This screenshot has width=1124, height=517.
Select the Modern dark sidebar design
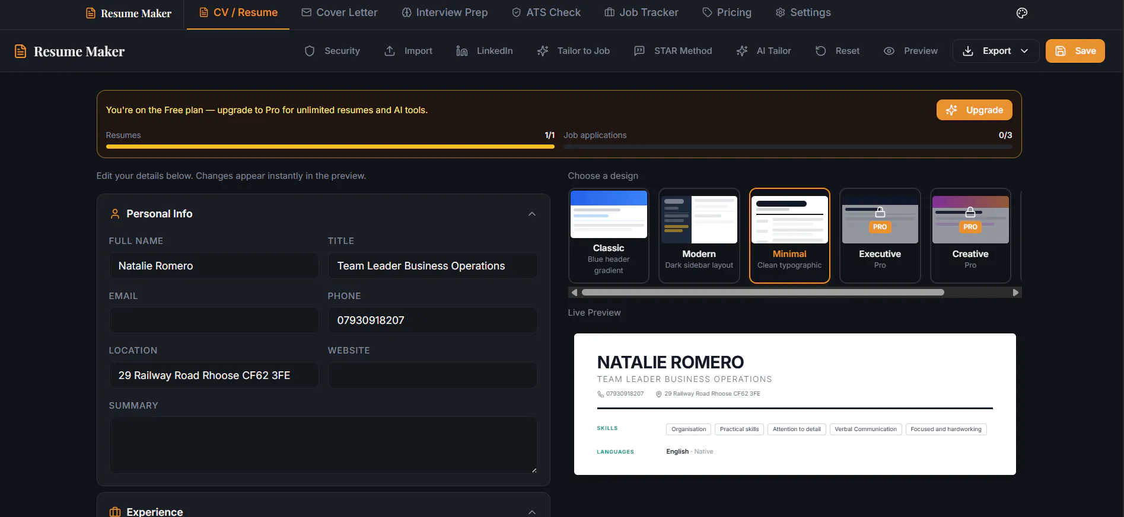pyautogui.click(x=699, y=236)
